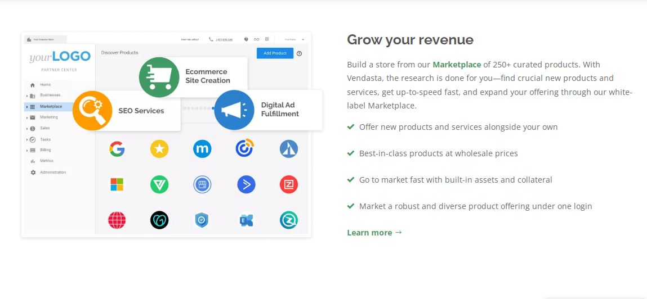Click the Google product icon
The width and height of the screenshot is (647, 299).
click(x=117, y=149)
